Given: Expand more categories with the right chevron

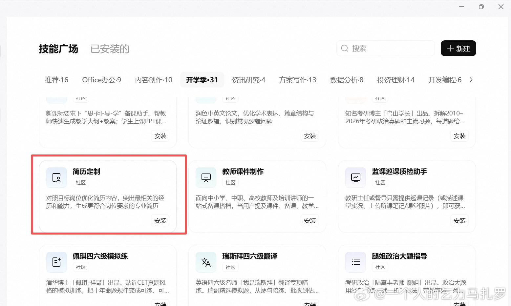Looking at the screenshot, I should (471, 80).
